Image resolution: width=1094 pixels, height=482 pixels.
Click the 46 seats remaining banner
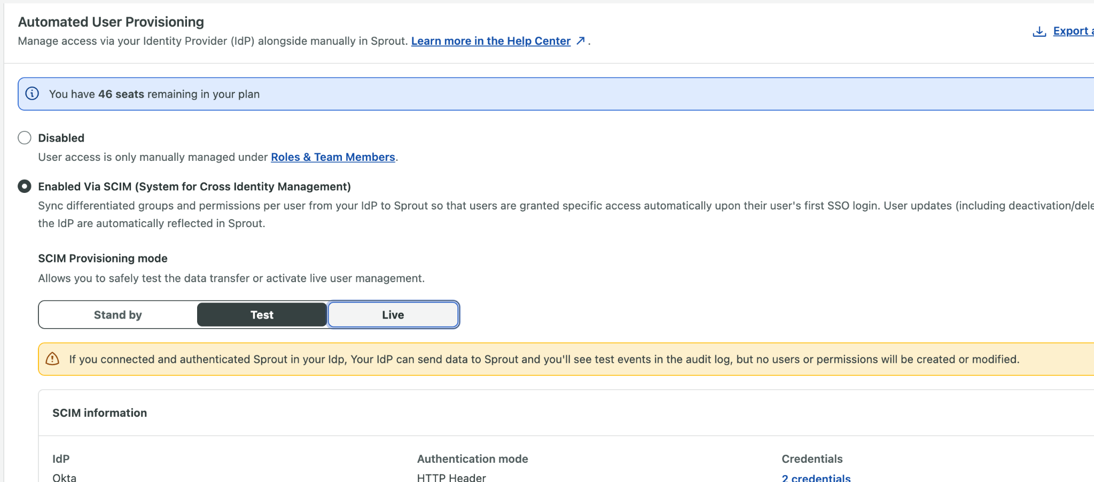tap(556, 94)
